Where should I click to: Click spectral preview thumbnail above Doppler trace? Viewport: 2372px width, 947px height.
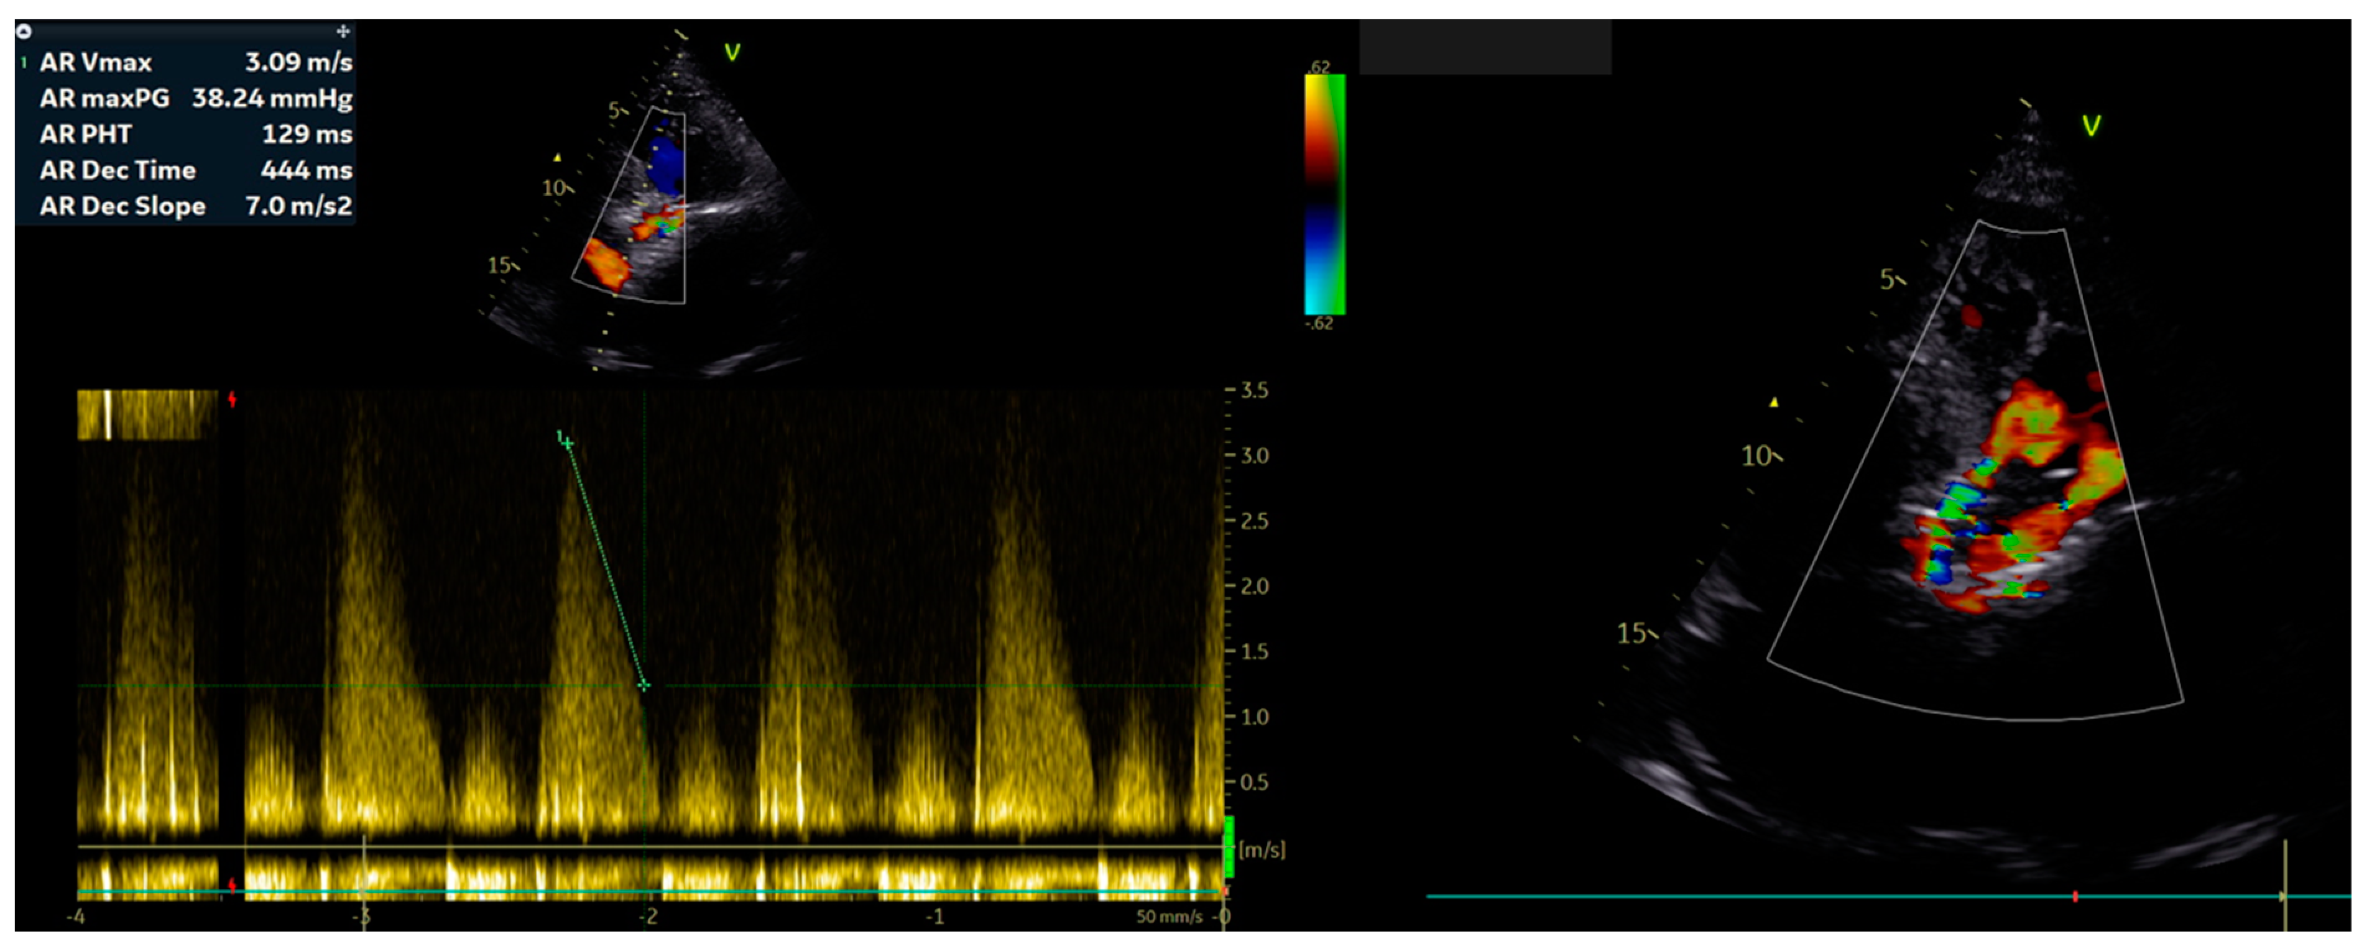[147, 414]
